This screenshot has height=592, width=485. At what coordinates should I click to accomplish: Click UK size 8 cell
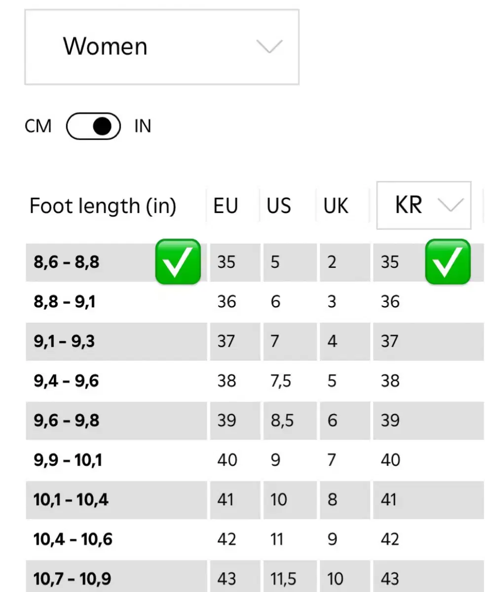(332, 500)
